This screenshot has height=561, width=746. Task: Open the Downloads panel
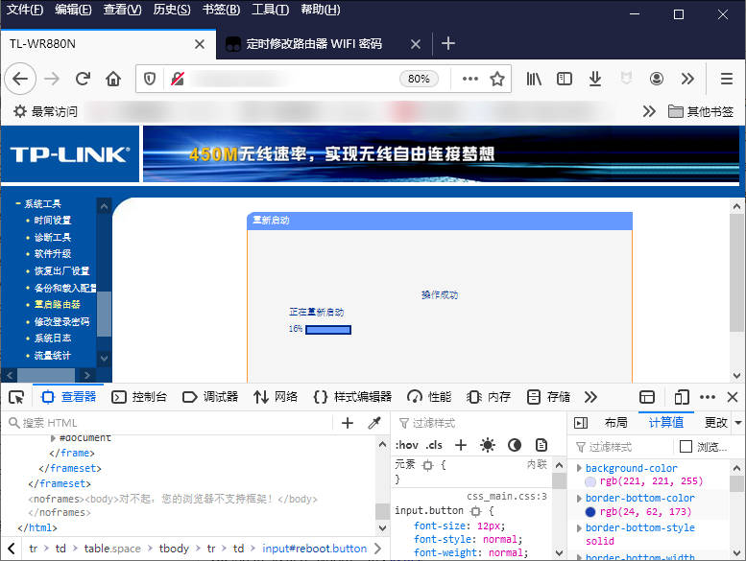tap(594, 79)
